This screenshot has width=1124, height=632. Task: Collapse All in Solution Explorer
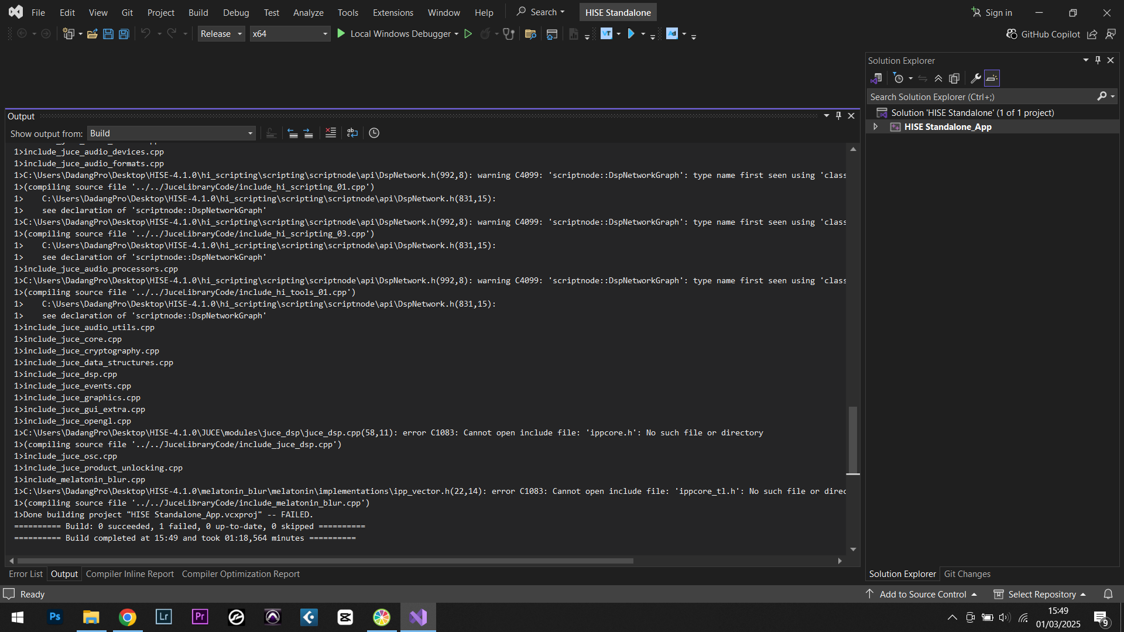click(x=938, y=78)
